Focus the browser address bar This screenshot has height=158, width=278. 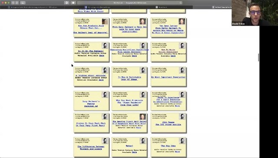click(x=130, y=3)
